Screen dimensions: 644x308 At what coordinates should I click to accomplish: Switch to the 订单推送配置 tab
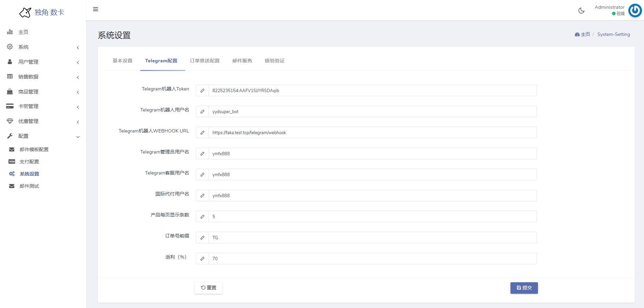pyautogui.click(x=205, y=61)
